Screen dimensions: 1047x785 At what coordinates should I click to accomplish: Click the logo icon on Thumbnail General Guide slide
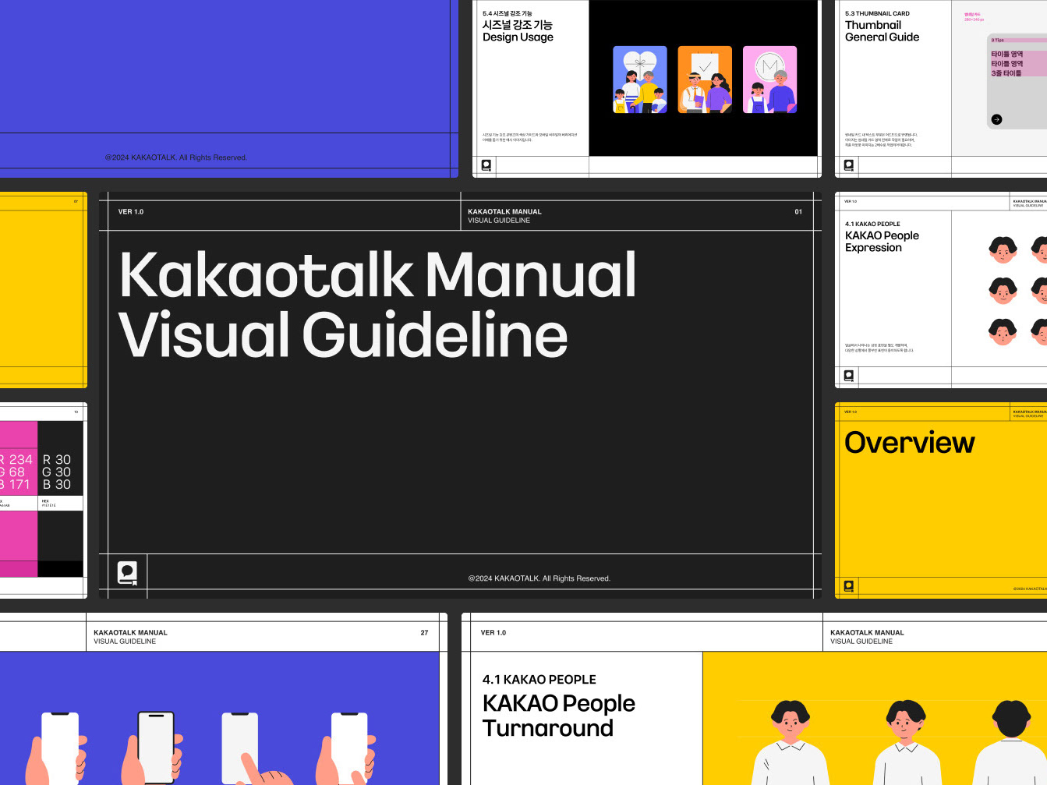click(x=849, y=165)
